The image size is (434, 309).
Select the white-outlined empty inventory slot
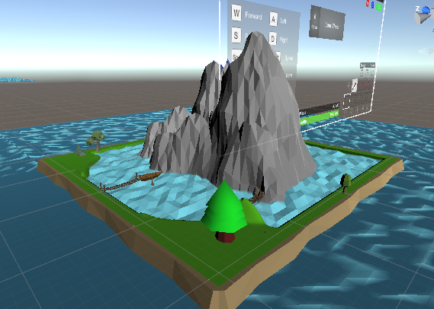[347, 101]
